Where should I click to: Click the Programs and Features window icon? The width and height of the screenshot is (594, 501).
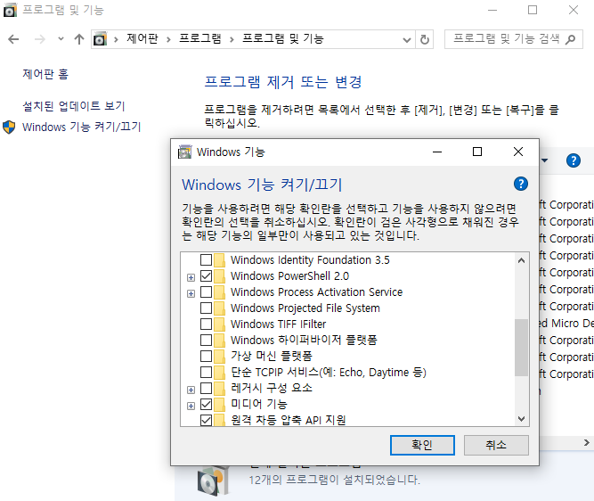click(x=10, y=10)
